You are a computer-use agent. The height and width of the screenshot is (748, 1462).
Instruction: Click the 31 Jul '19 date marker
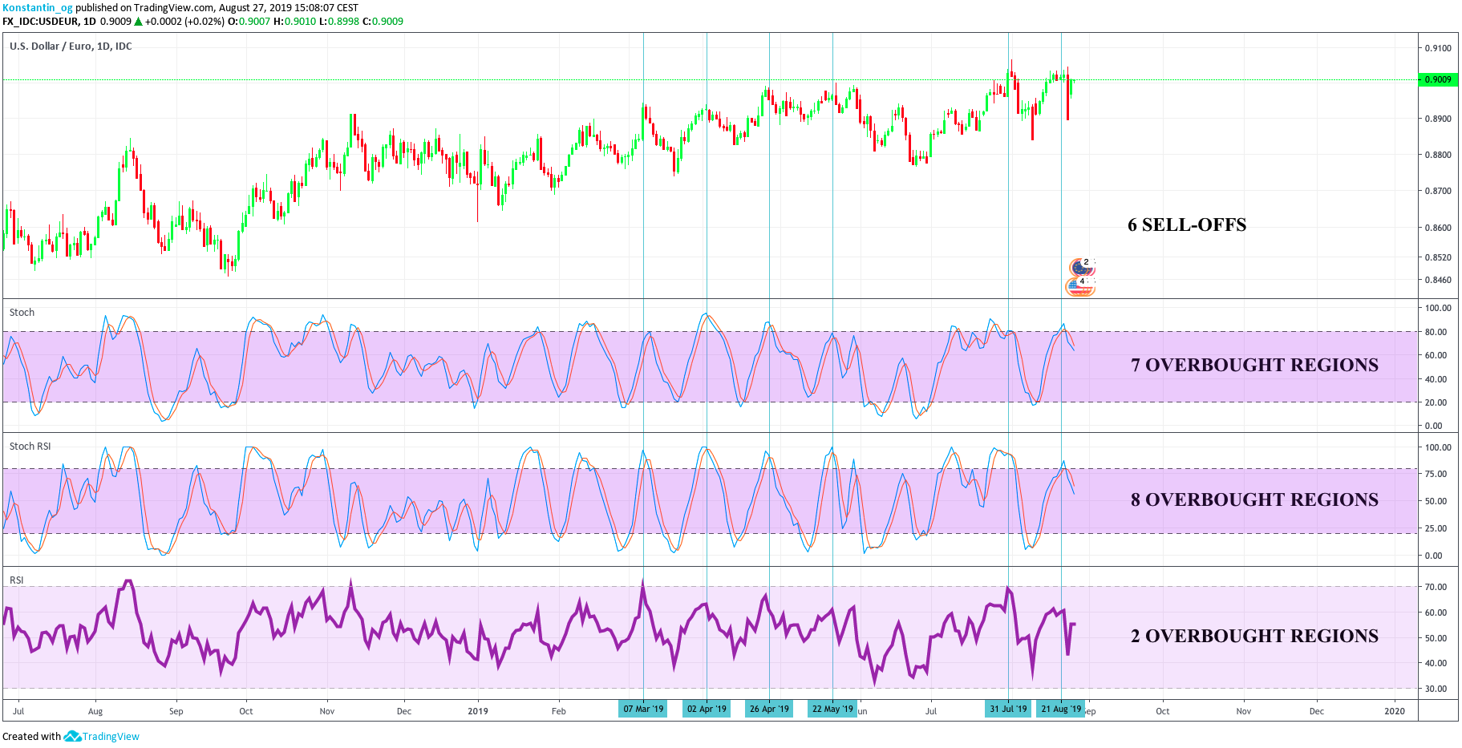1008,709
